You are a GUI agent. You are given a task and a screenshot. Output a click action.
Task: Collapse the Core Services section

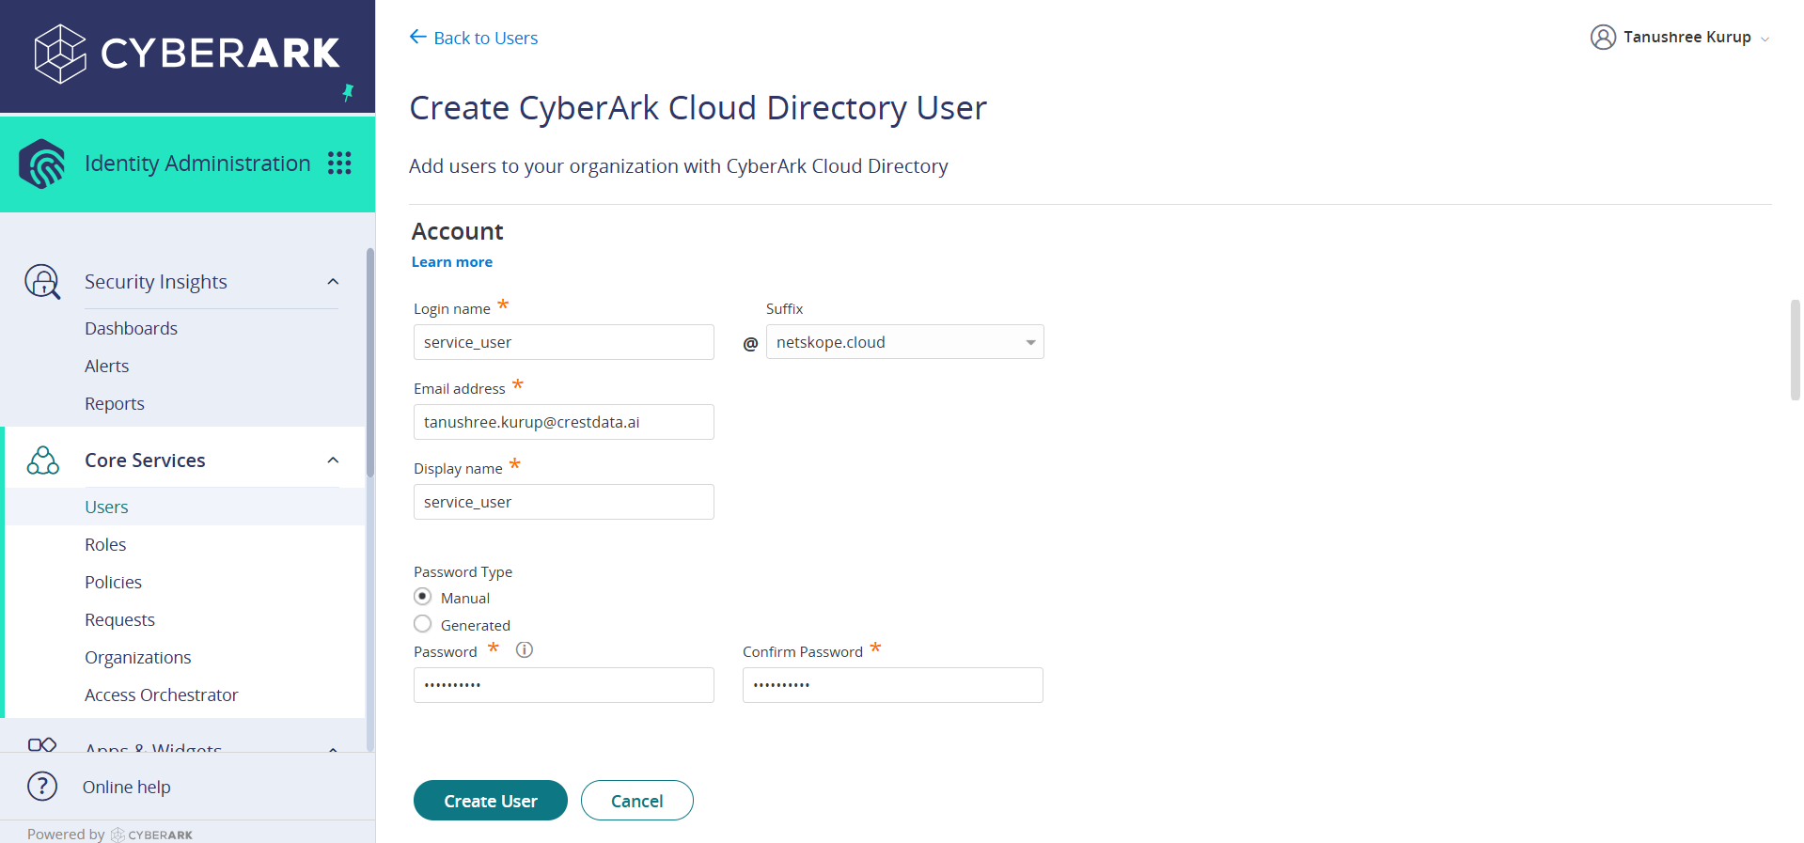tap(333, 461)
